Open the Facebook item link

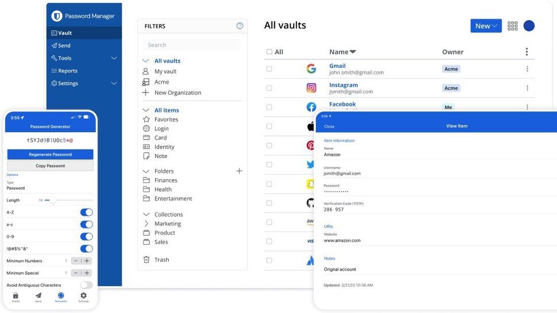[342, 104]
